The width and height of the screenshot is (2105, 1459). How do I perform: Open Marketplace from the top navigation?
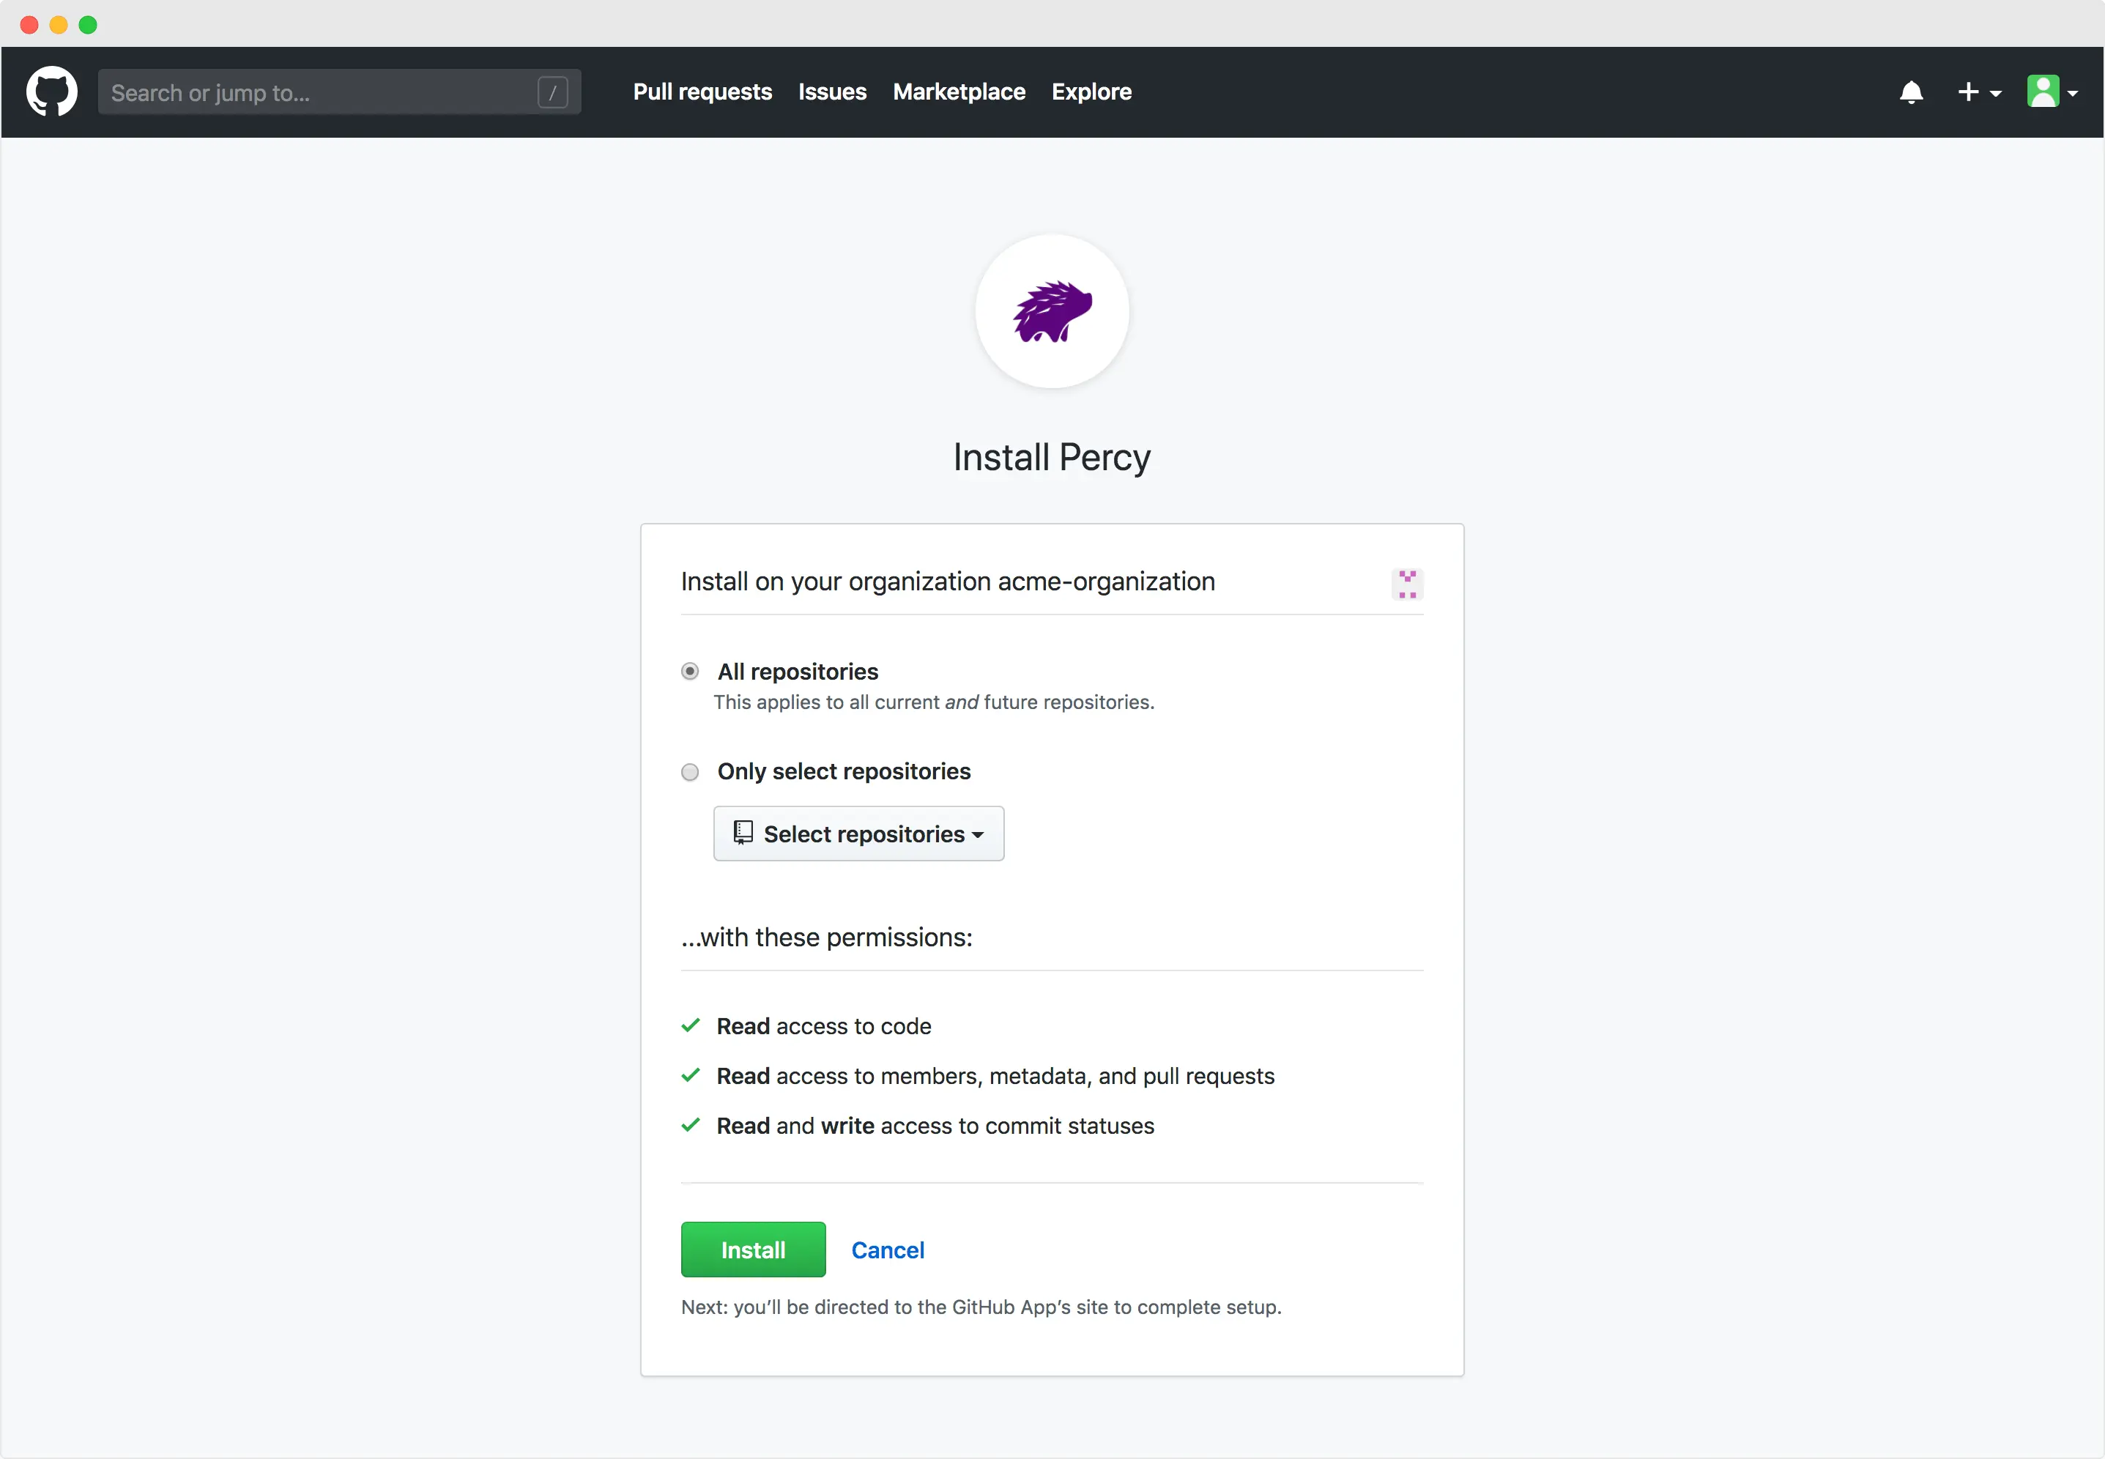tap(959, 92)
